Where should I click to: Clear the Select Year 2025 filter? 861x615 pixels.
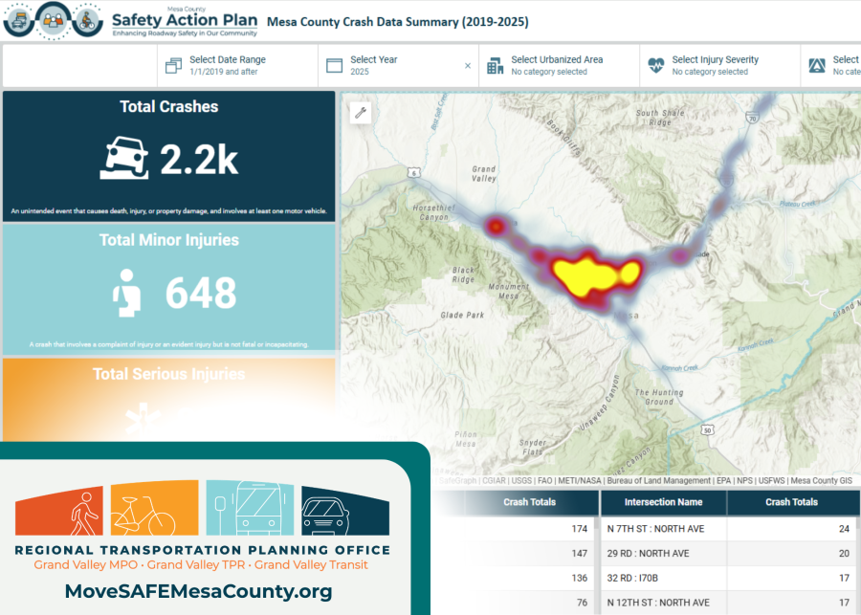pos(468,66)
